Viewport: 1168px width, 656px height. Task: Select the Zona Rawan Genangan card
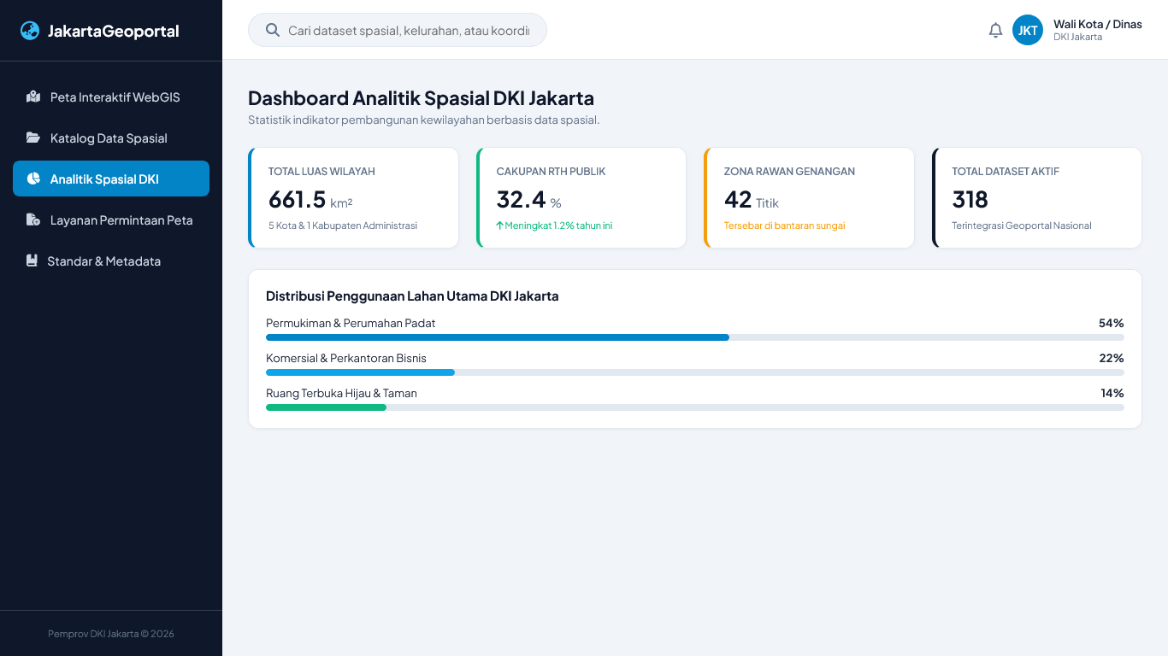[809, 198]
